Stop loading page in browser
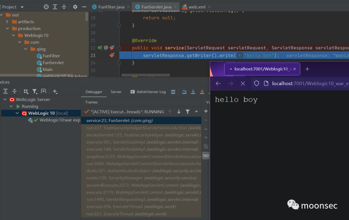The height and width of the screenshot is (220, 349). tap(243, 83)
